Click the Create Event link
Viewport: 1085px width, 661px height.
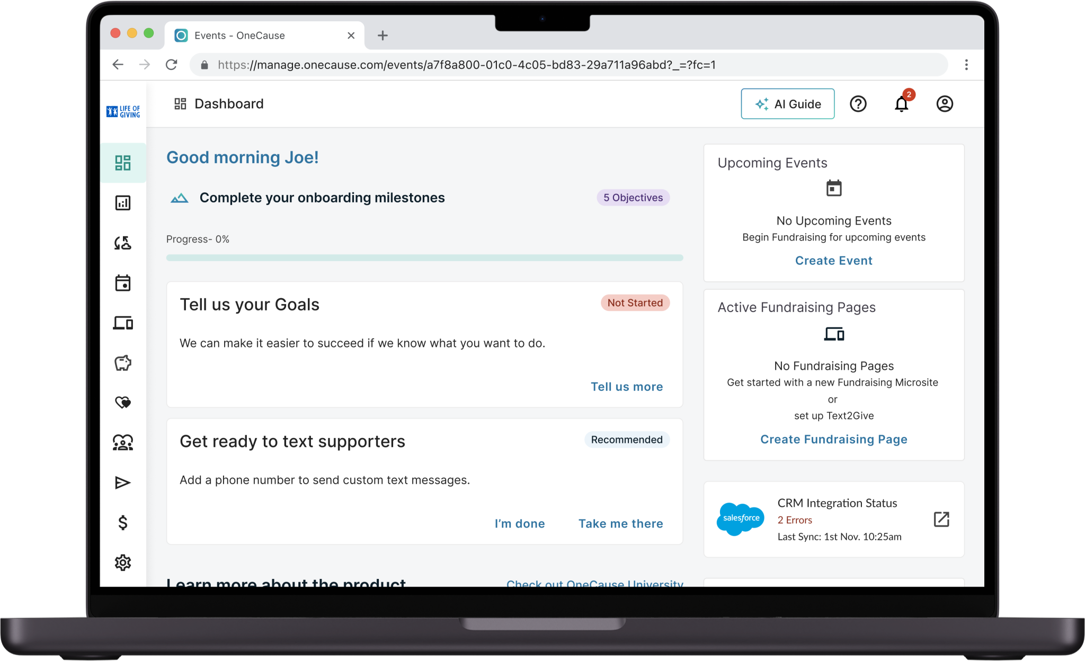tap(834, 261)
